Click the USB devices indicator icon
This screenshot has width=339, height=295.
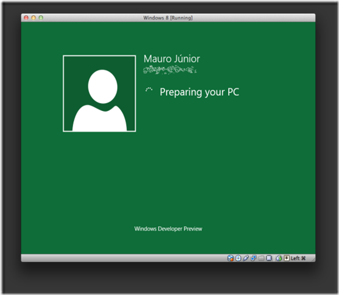246,258
